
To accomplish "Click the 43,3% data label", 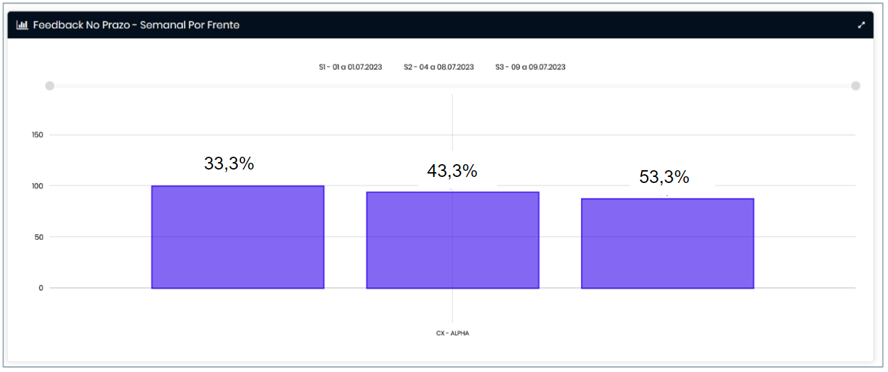I will tap(452, 172).
